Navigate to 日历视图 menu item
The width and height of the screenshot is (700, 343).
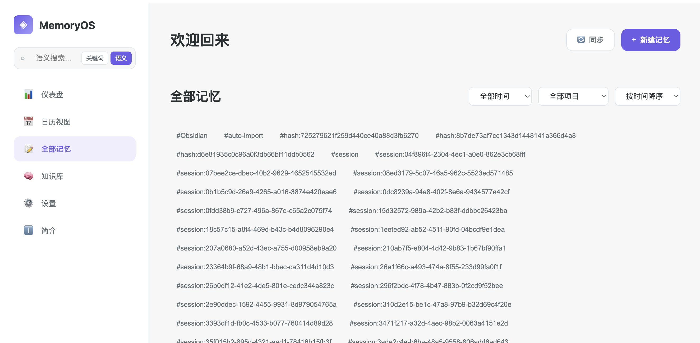(x=56, y=122)
